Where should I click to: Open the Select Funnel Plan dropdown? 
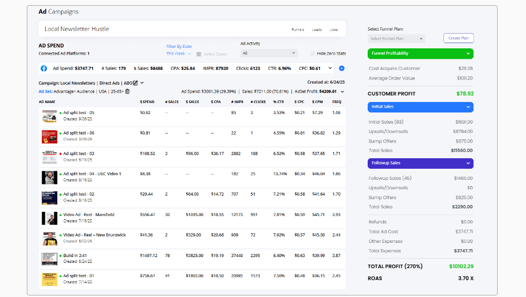pyautogui.click(x=396, y=38)
